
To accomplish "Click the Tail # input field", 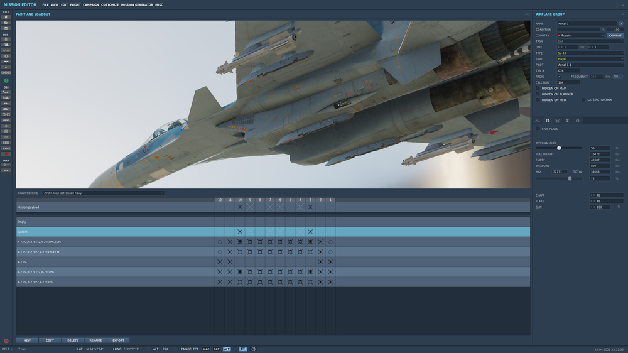I will [568, 70].
